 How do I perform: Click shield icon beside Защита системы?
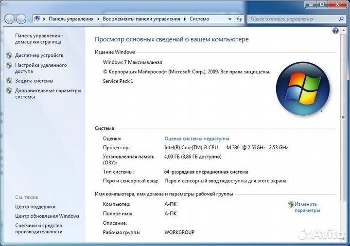coord(9,81)
